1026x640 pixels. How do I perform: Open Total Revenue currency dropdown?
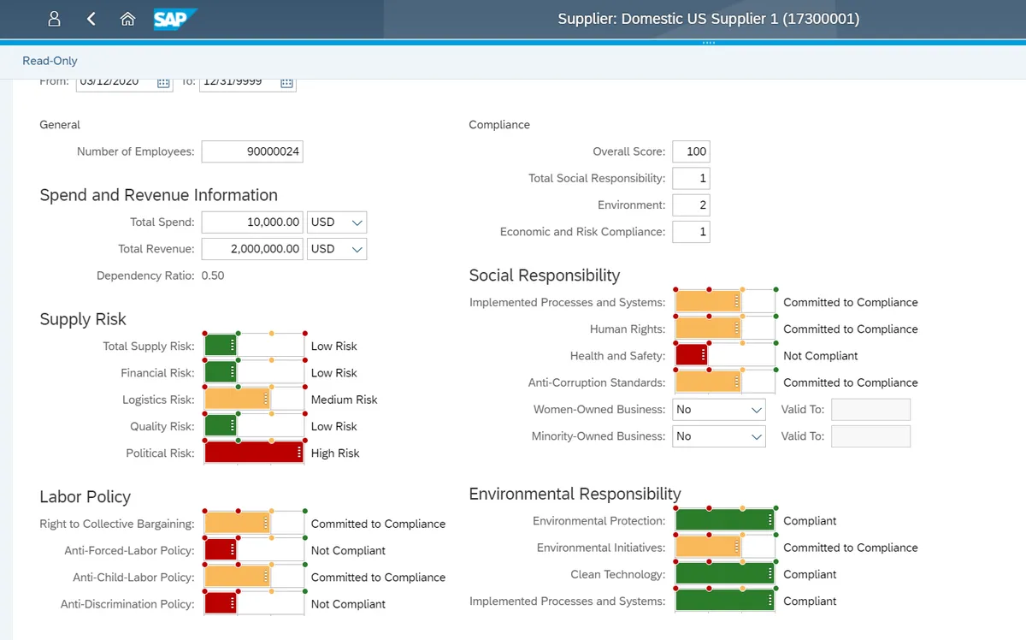coord(357,249)
